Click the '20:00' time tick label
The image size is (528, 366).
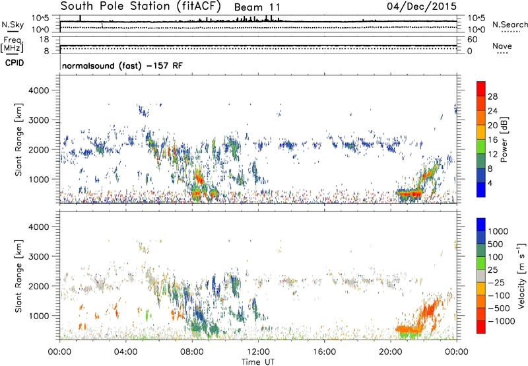tap(391, 351)
